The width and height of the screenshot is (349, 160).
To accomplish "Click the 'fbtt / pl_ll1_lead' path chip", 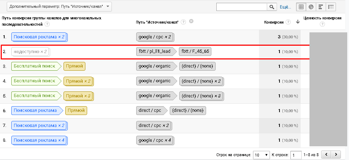I will pos(155,52).
